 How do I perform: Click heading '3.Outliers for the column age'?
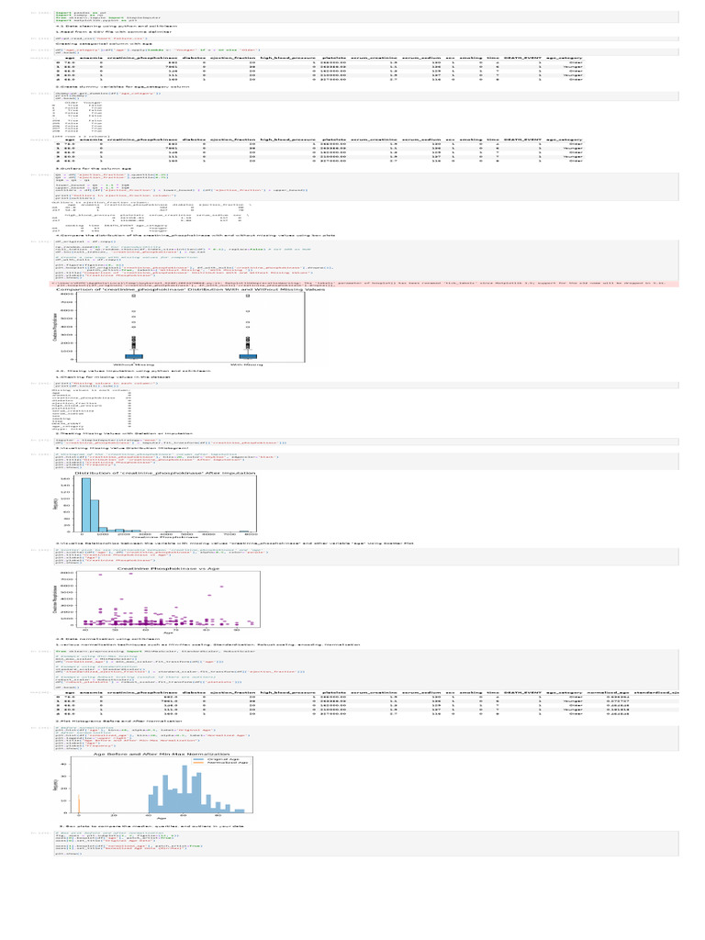(94, 169)
